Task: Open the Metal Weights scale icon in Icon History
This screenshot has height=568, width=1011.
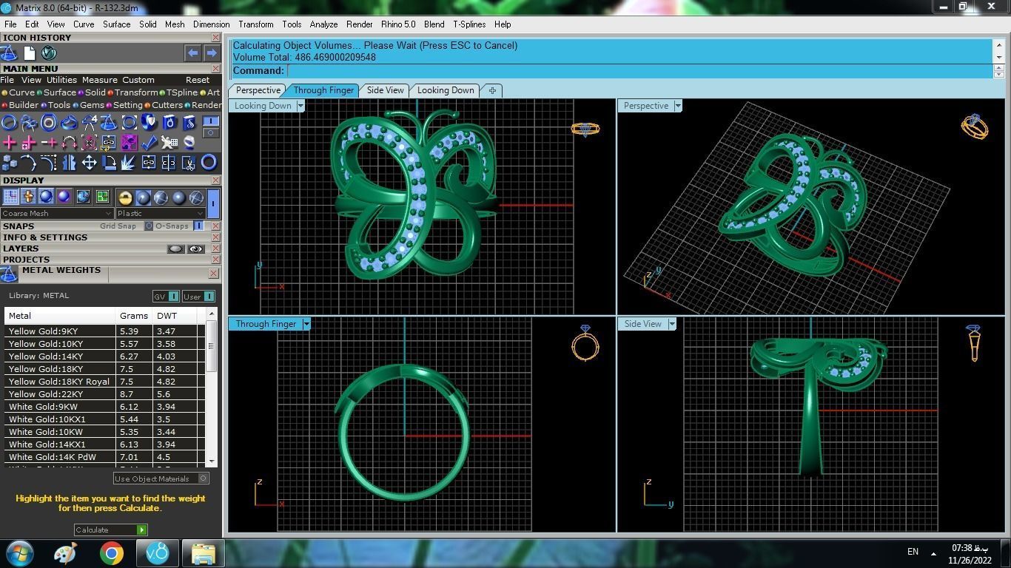Action: pos(9,53)
